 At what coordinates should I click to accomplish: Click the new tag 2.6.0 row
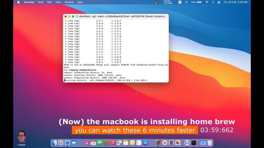click(x=93, y=28)
